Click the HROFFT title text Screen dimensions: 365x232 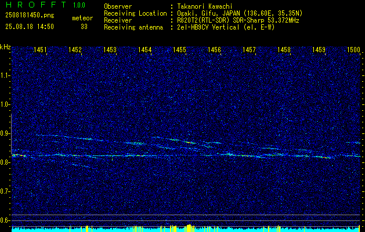[x=37, y=5]
